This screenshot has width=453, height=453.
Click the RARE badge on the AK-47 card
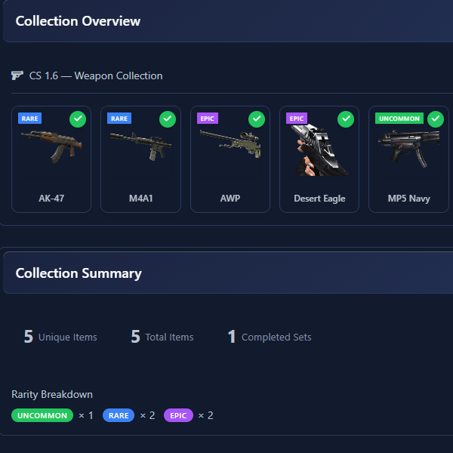[29, 119]
